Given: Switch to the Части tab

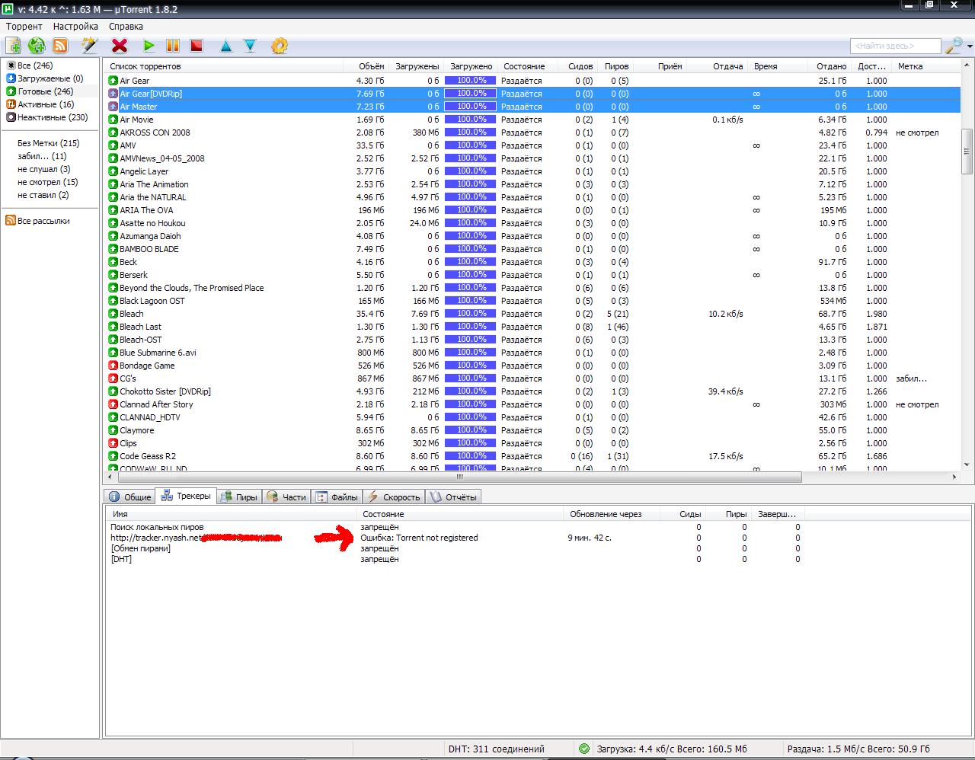Looking at the screenshot, I should point(286,497).
